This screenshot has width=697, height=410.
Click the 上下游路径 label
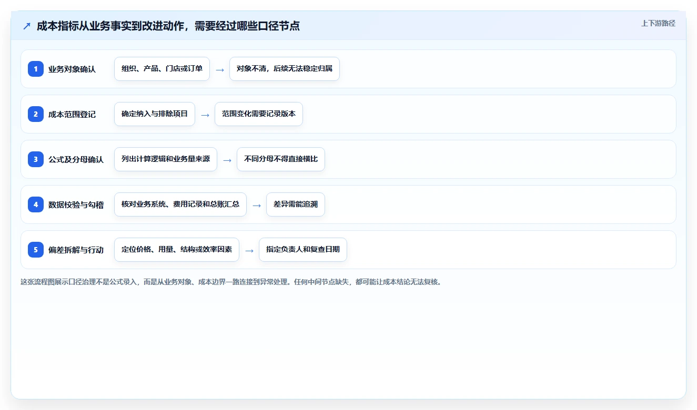(658, 23)
